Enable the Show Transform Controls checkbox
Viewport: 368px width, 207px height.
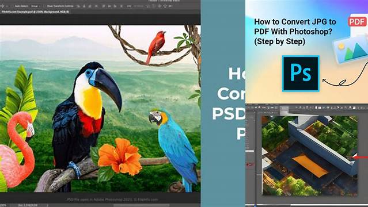pyautogui.click(x=44, y=6)
